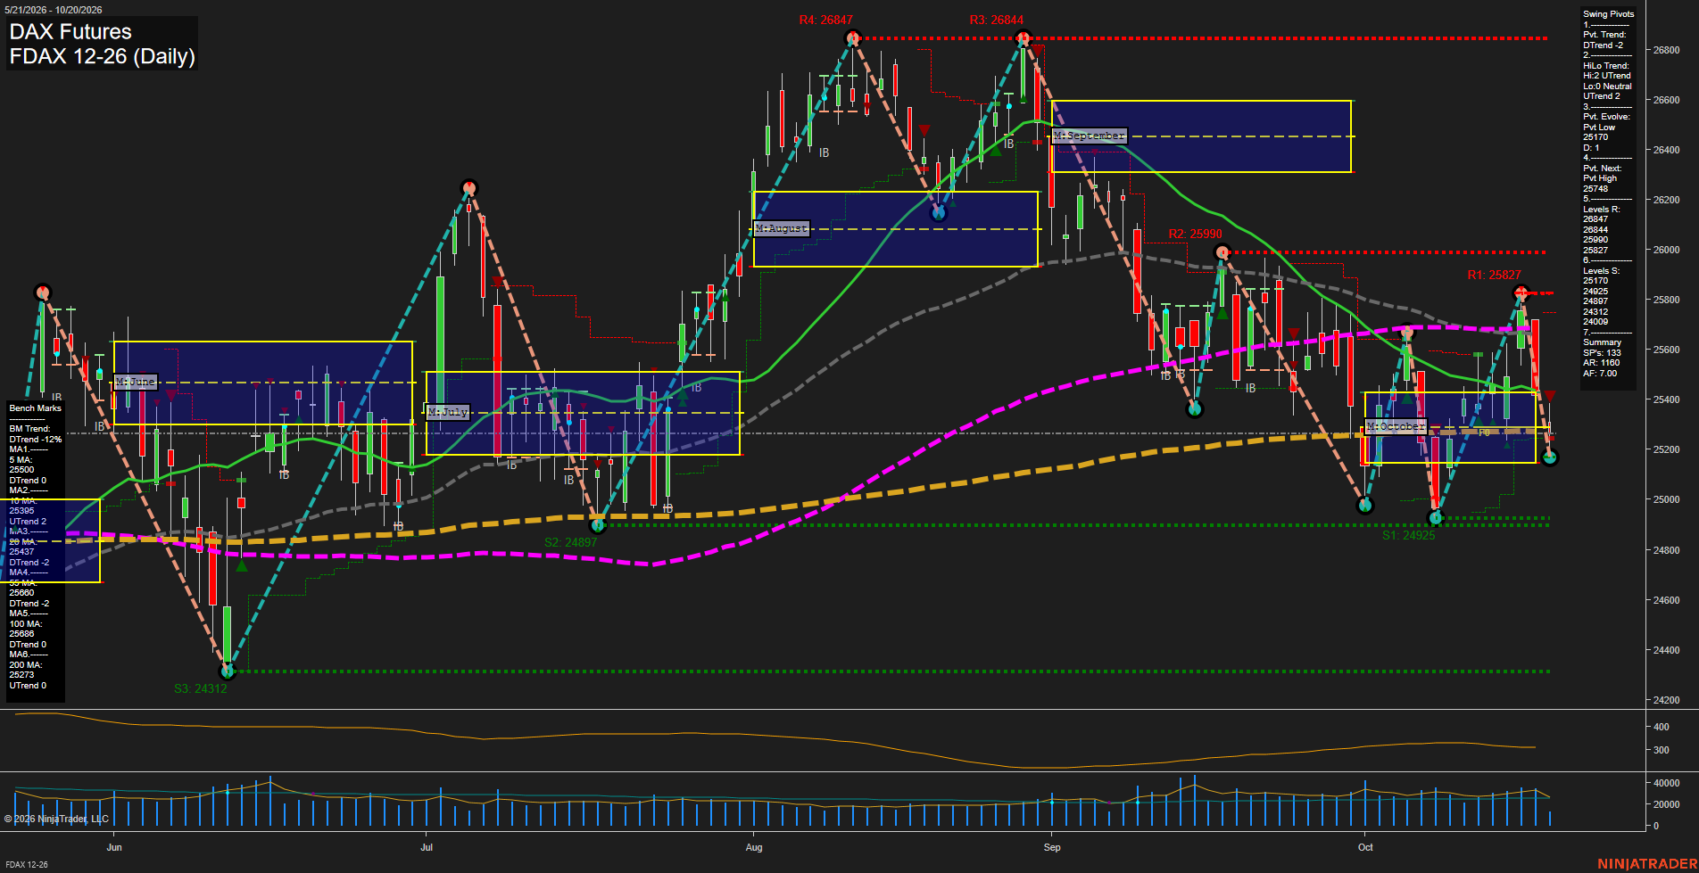Image resolution: width=1699 pixels, height=873 pixels.
Task: Click the M:July monthly range label
Action: pos(448,412)
